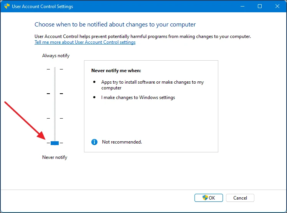Click the 'Never notify' label under the slider
287x213 pixels.
click(55, 157)
